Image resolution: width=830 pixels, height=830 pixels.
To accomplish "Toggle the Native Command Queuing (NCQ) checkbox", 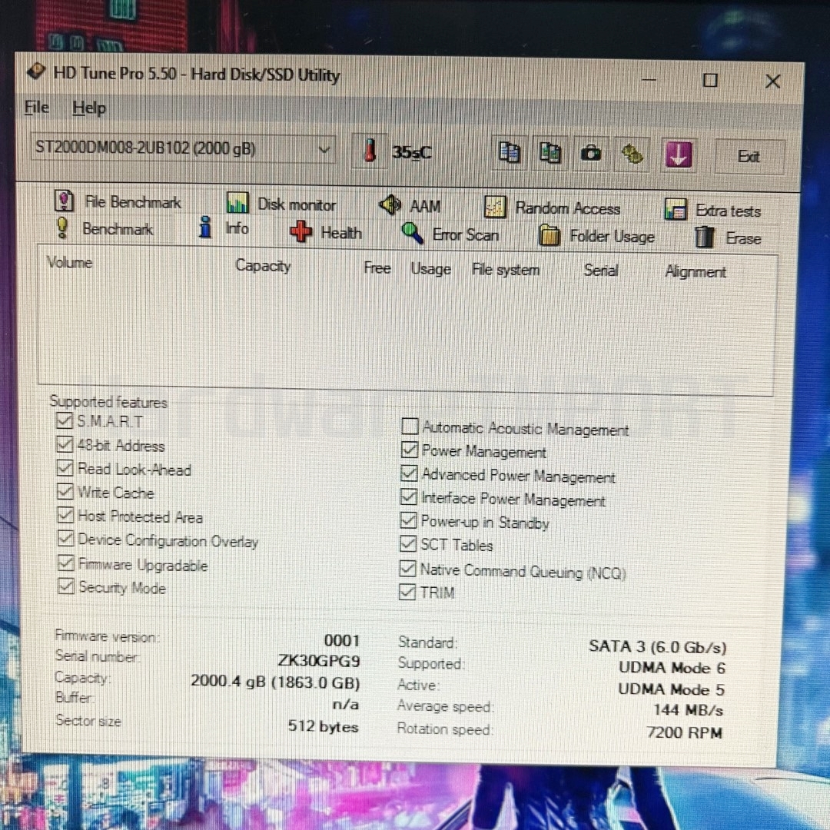I will [407, 568].
